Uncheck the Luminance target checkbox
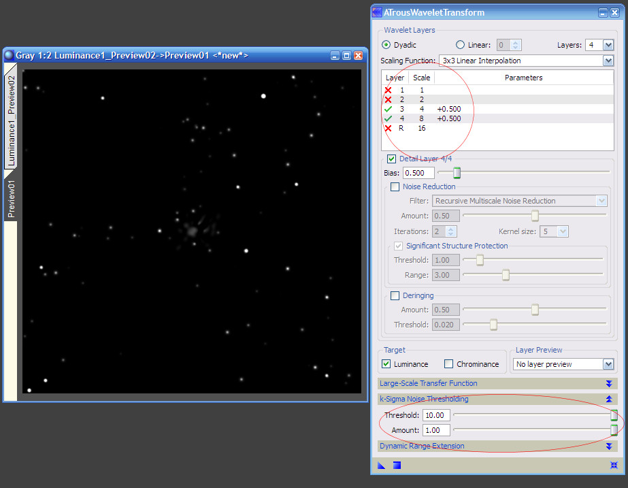Image resolution: width=628 pixels, height=488 pixels. [386, 364]
